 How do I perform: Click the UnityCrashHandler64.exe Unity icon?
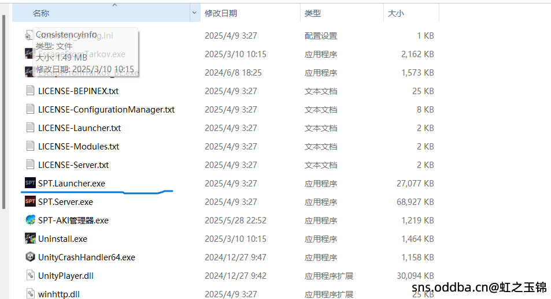pos(30,257)
